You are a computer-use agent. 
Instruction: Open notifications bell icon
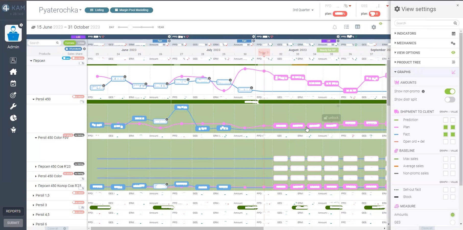coord(335,27)
